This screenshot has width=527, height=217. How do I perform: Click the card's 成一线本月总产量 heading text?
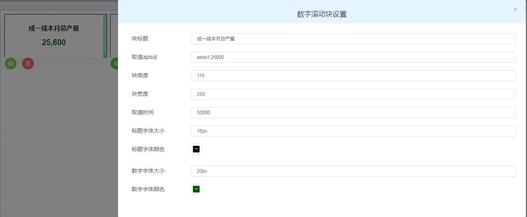coord(54,28)
